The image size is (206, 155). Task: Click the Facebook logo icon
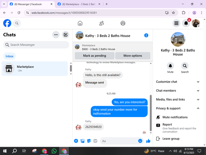click(7, 23)
